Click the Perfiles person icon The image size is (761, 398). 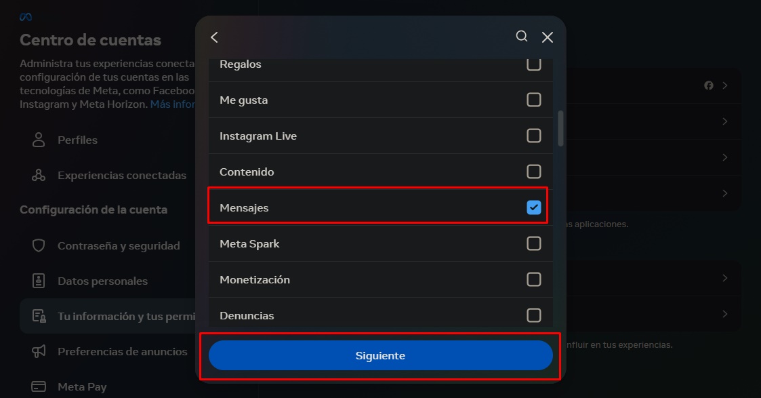pyautogui.click(x=39, y=140)
